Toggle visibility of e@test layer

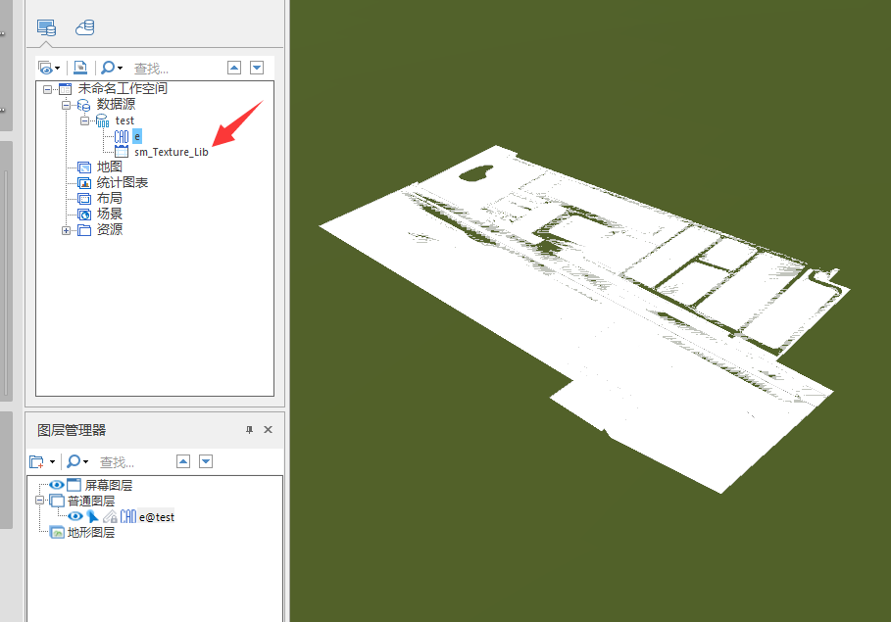click(x=75, y=516)
